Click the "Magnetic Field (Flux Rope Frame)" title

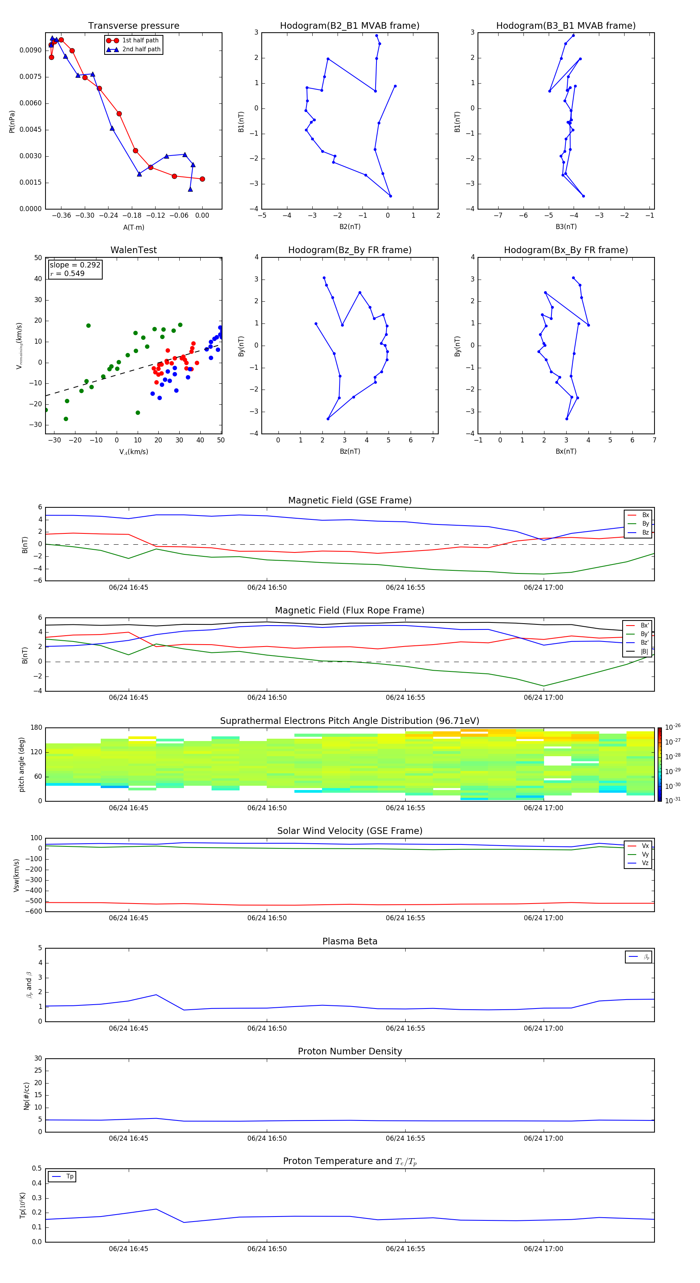(350, 611)
